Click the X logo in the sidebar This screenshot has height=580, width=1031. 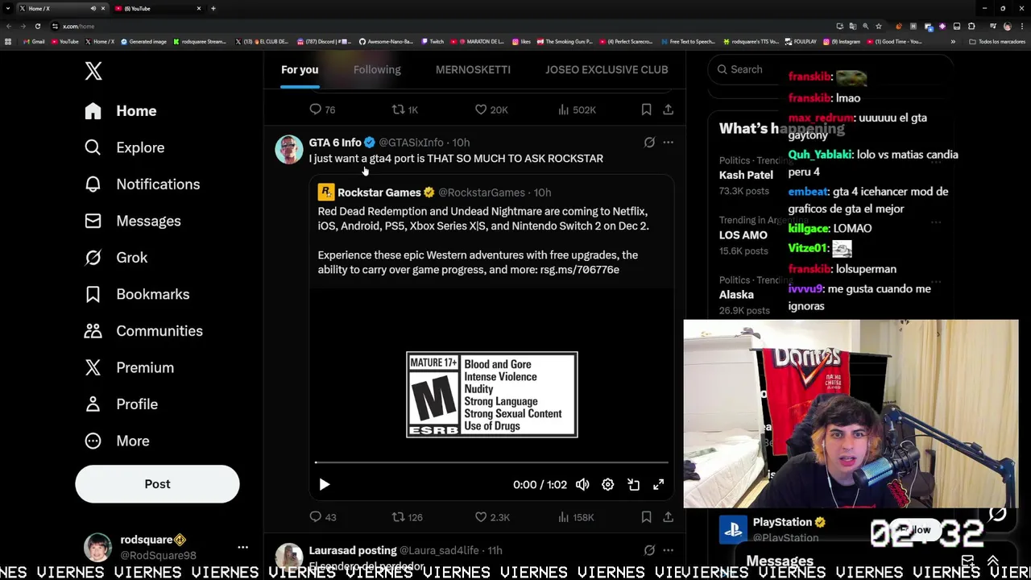click(x=93, y=71)
